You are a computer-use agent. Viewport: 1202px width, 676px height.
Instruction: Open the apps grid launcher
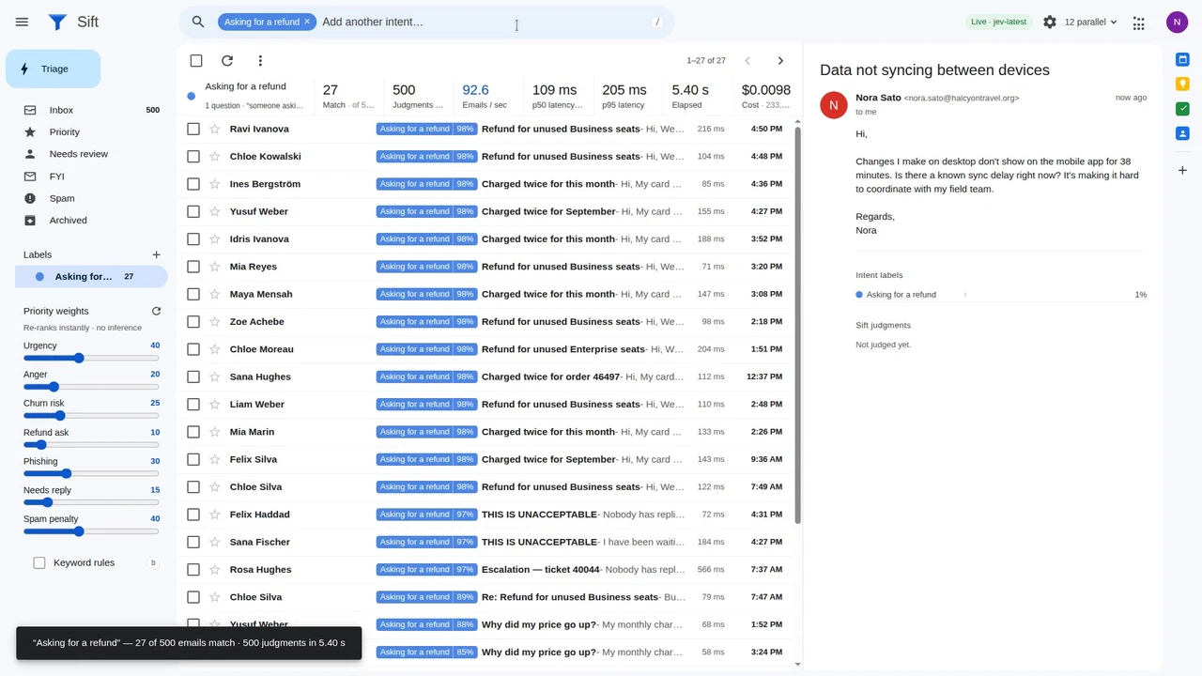tap(1139, 22)
